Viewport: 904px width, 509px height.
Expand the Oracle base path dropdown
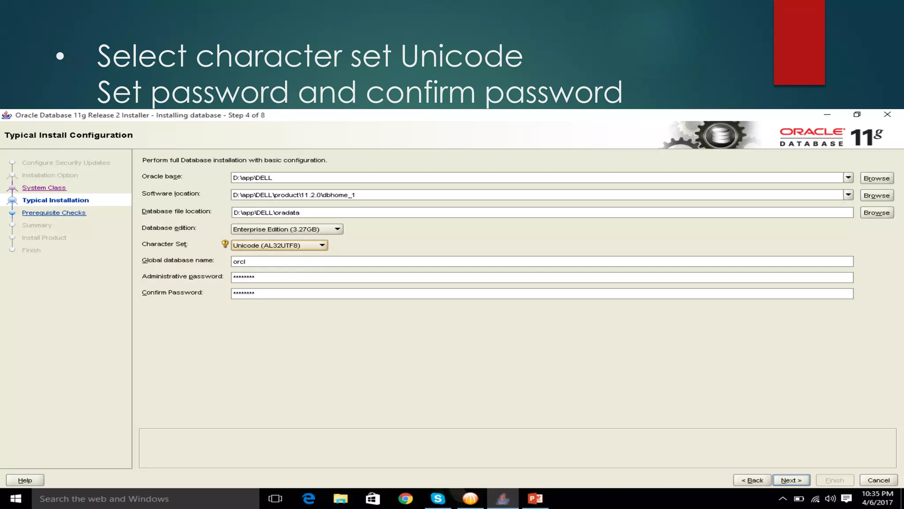[x=848, y=177]
